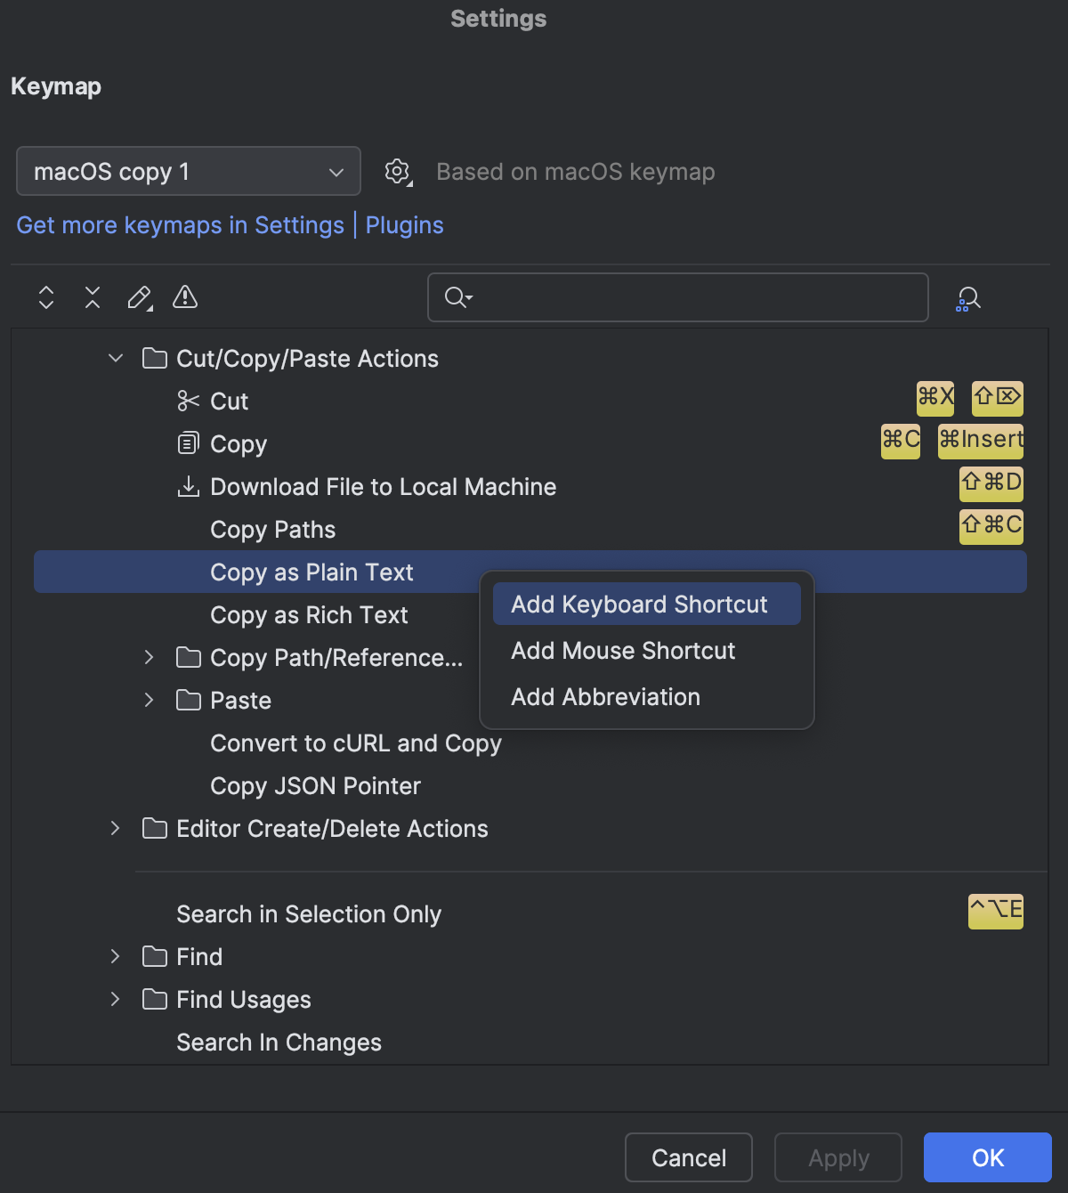
Task: Open keymap settings gear icon
Action: coord(397,171)
